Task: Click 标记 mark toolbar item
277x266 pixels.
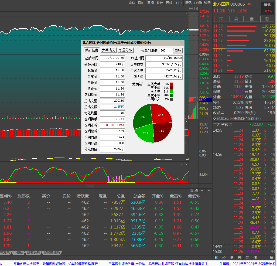Action: tap(188, 3)
